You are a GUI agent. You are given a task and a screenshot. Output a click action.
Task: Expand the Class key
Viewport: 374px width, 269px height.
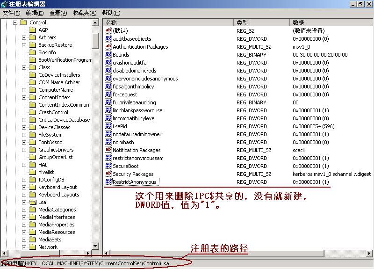coord(24,67)
